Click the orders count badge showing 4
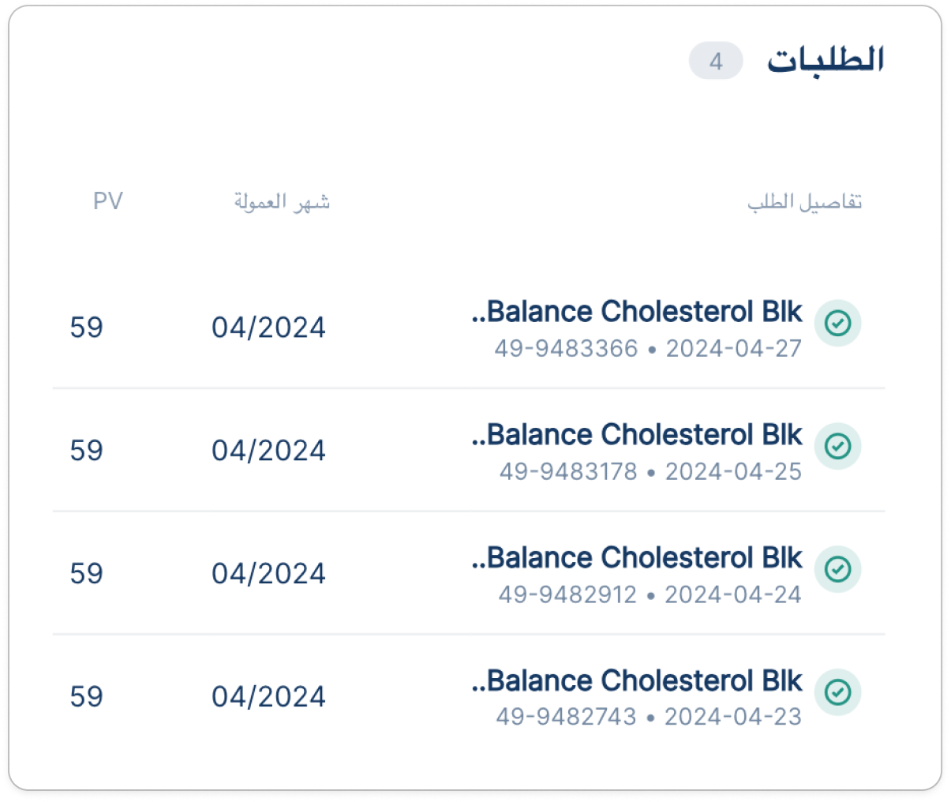The image size is (951, 802). pyautogui.click(x=716, y=61)
